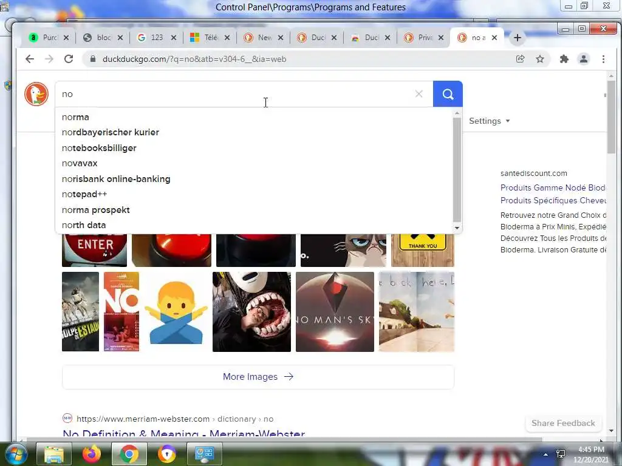
Task: Open the crossed-arms emoji image thumbnail
Action: [x=176, y=311]
